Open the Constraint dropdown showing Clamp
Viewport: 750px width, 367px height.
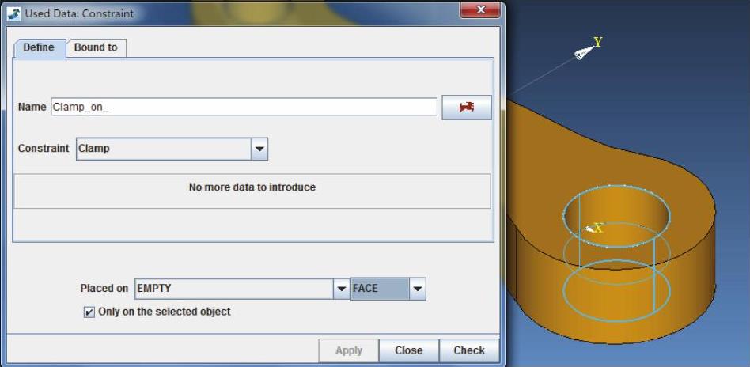[259, 149]
